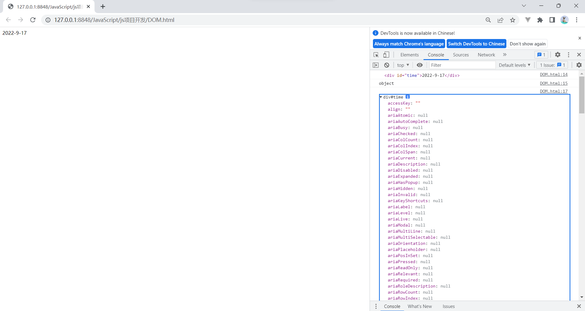Toggle the live expression eye icon
Screen dimensions: 585x311
tap(420, 65)
